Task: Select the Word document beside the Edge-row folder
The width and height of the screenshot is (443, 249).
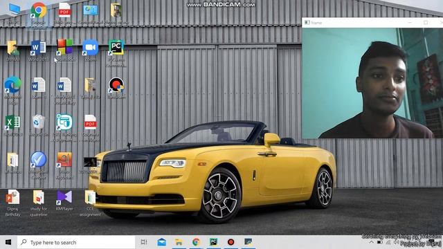Action: (64, 91)
